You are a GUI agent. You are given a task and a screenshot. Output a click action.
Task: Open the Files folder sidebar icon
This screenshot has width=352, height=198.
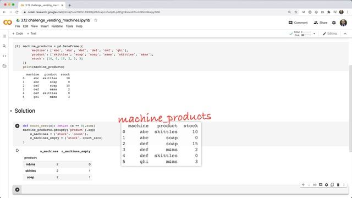tap(4, 66)
